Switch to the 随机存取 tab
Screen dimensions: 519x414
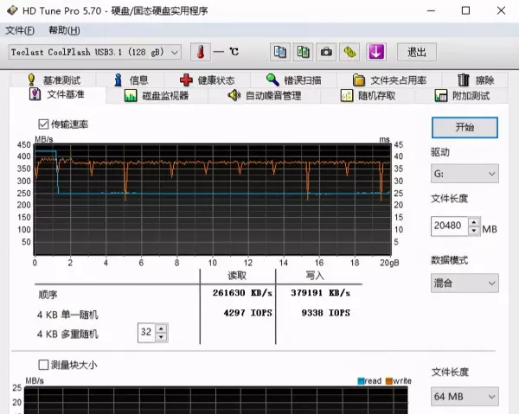[368, 96]
